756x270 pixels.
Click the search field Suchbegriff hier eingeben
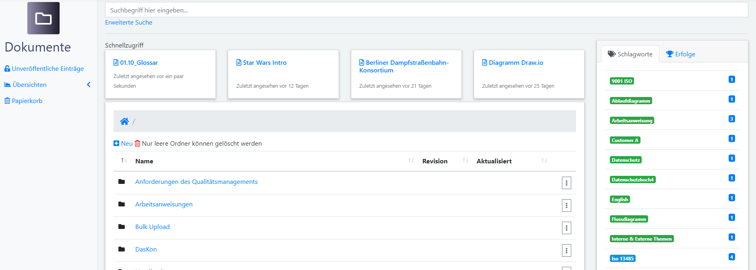[x=426, y=10]
